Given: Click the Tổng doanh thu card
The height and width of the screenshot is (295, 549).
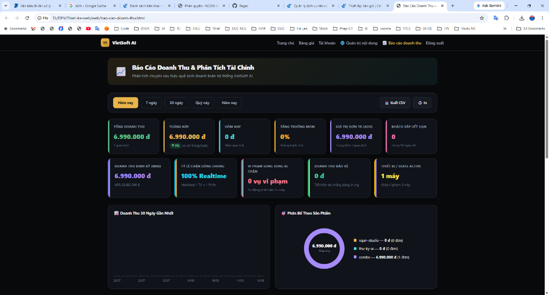Looking at the screenshot, I should 133,136.
